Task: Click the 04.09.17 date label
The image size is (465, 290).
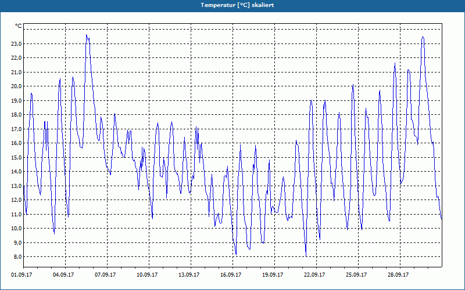Action: point(63,274)
